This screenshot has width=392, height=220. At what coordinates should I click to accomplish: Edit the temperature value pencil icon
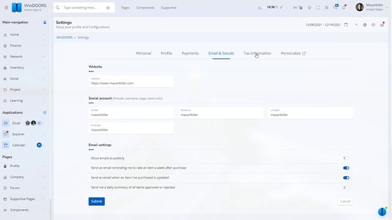click(282, 7)
